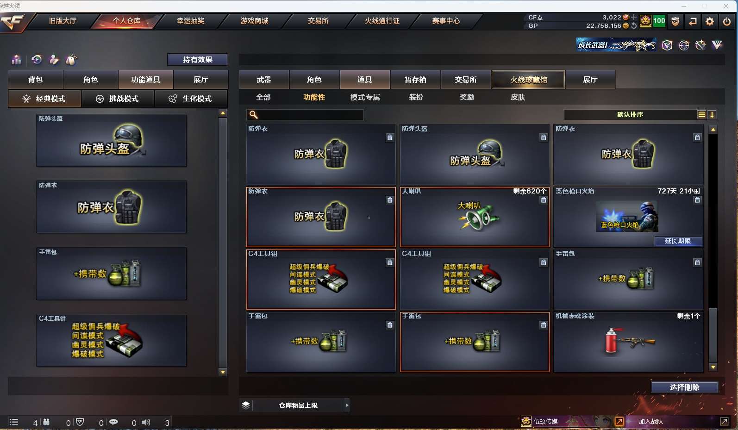This screenshot has width=738, height=430.
Task: Click the return arrow icon in header
Action: tap(692, 21)
